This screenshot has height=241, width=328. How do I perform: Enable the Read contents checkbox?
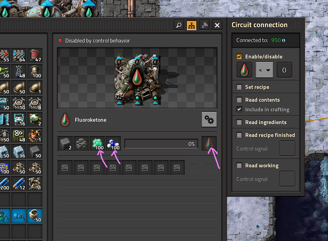pos(239,100)
